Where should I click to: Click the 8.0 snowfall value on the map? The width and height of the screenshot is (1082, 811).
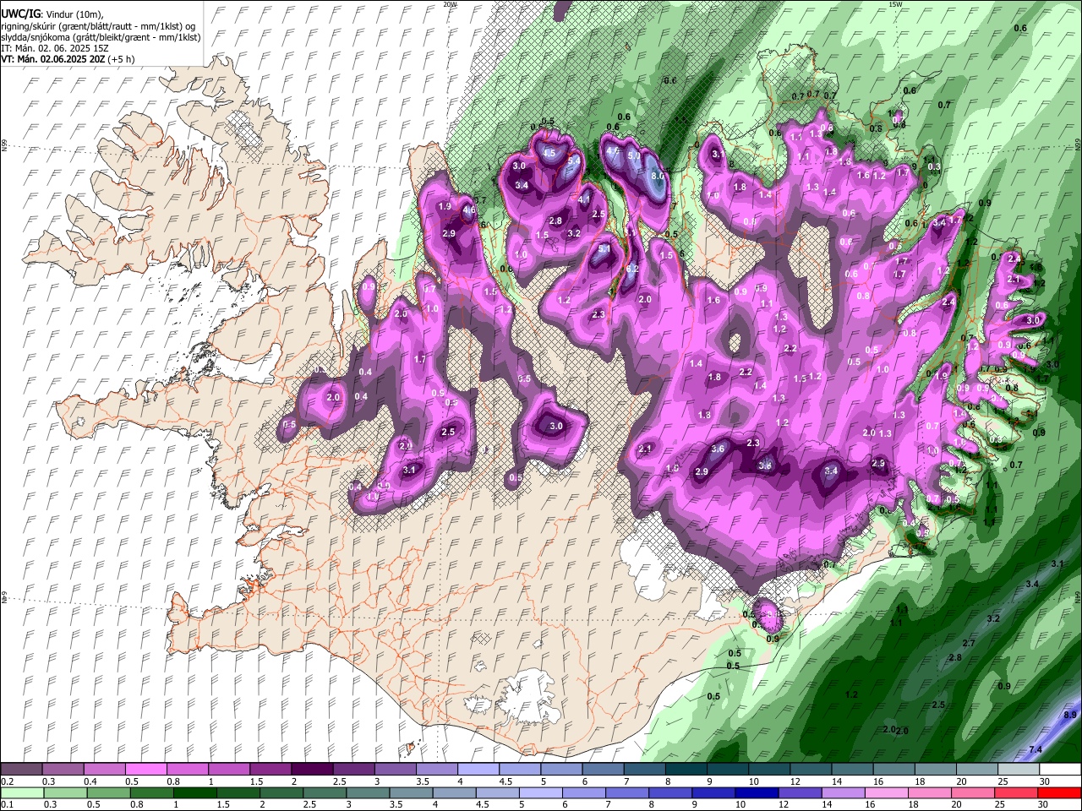pyautogui.click(x=658, y=177)
